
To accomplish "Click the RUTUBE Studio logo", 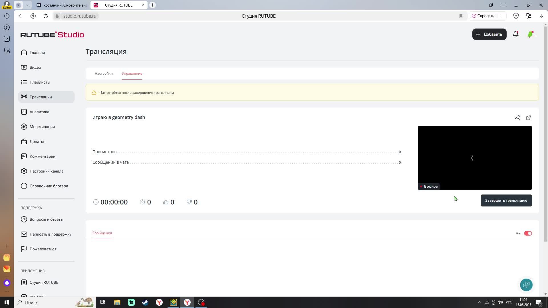I will coord(52,35).
